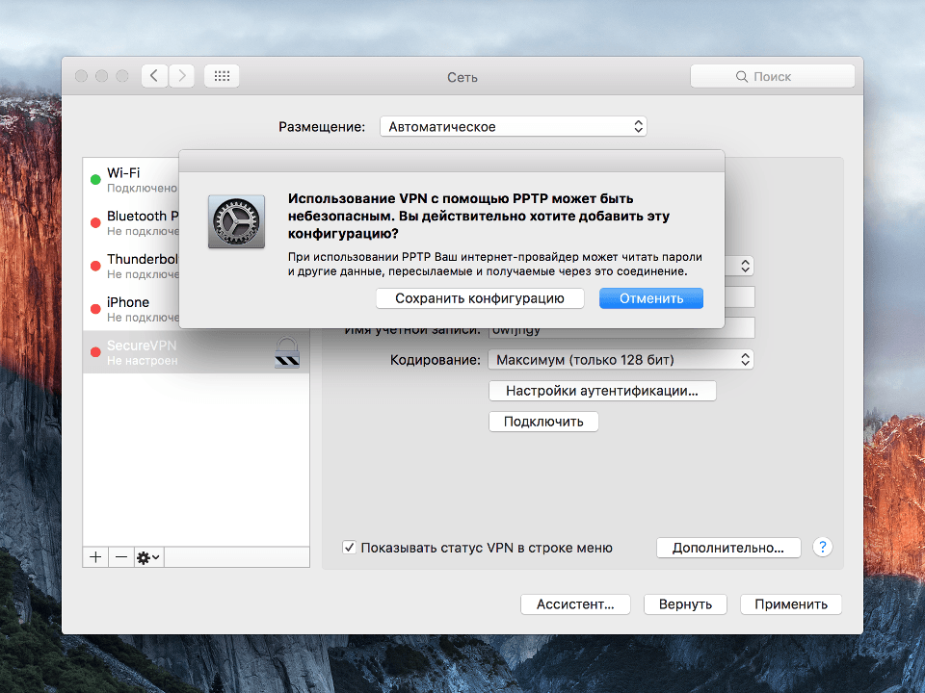Click the 'Подключить' button

(543, 422)
